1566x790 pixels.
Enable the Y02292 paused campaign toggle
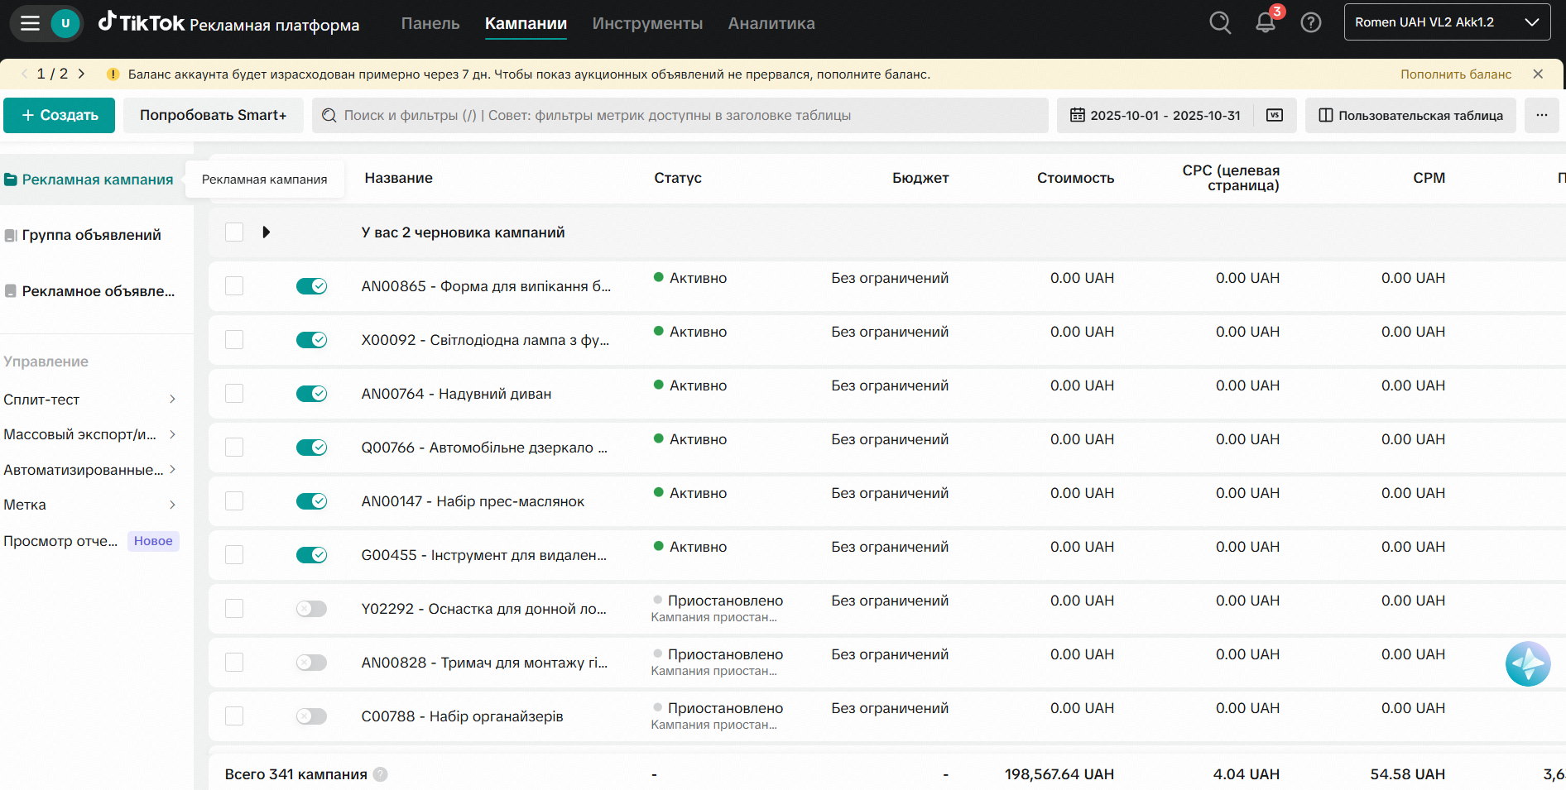(312, 609)
